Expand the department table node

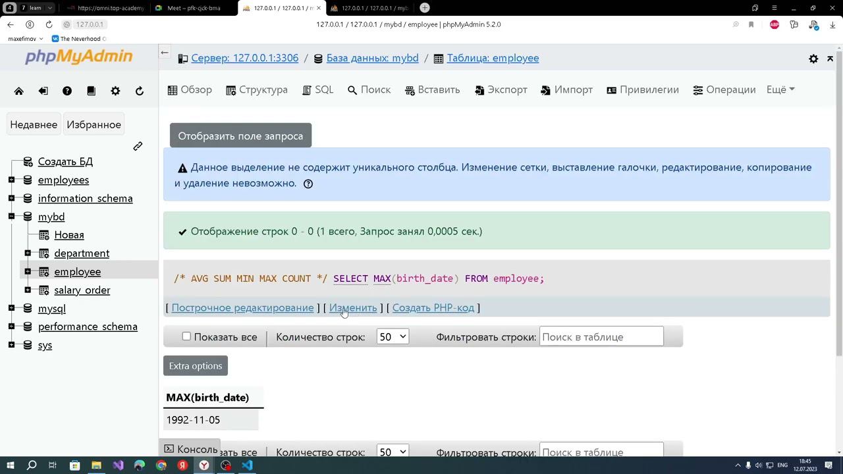(x=28, y=253)
